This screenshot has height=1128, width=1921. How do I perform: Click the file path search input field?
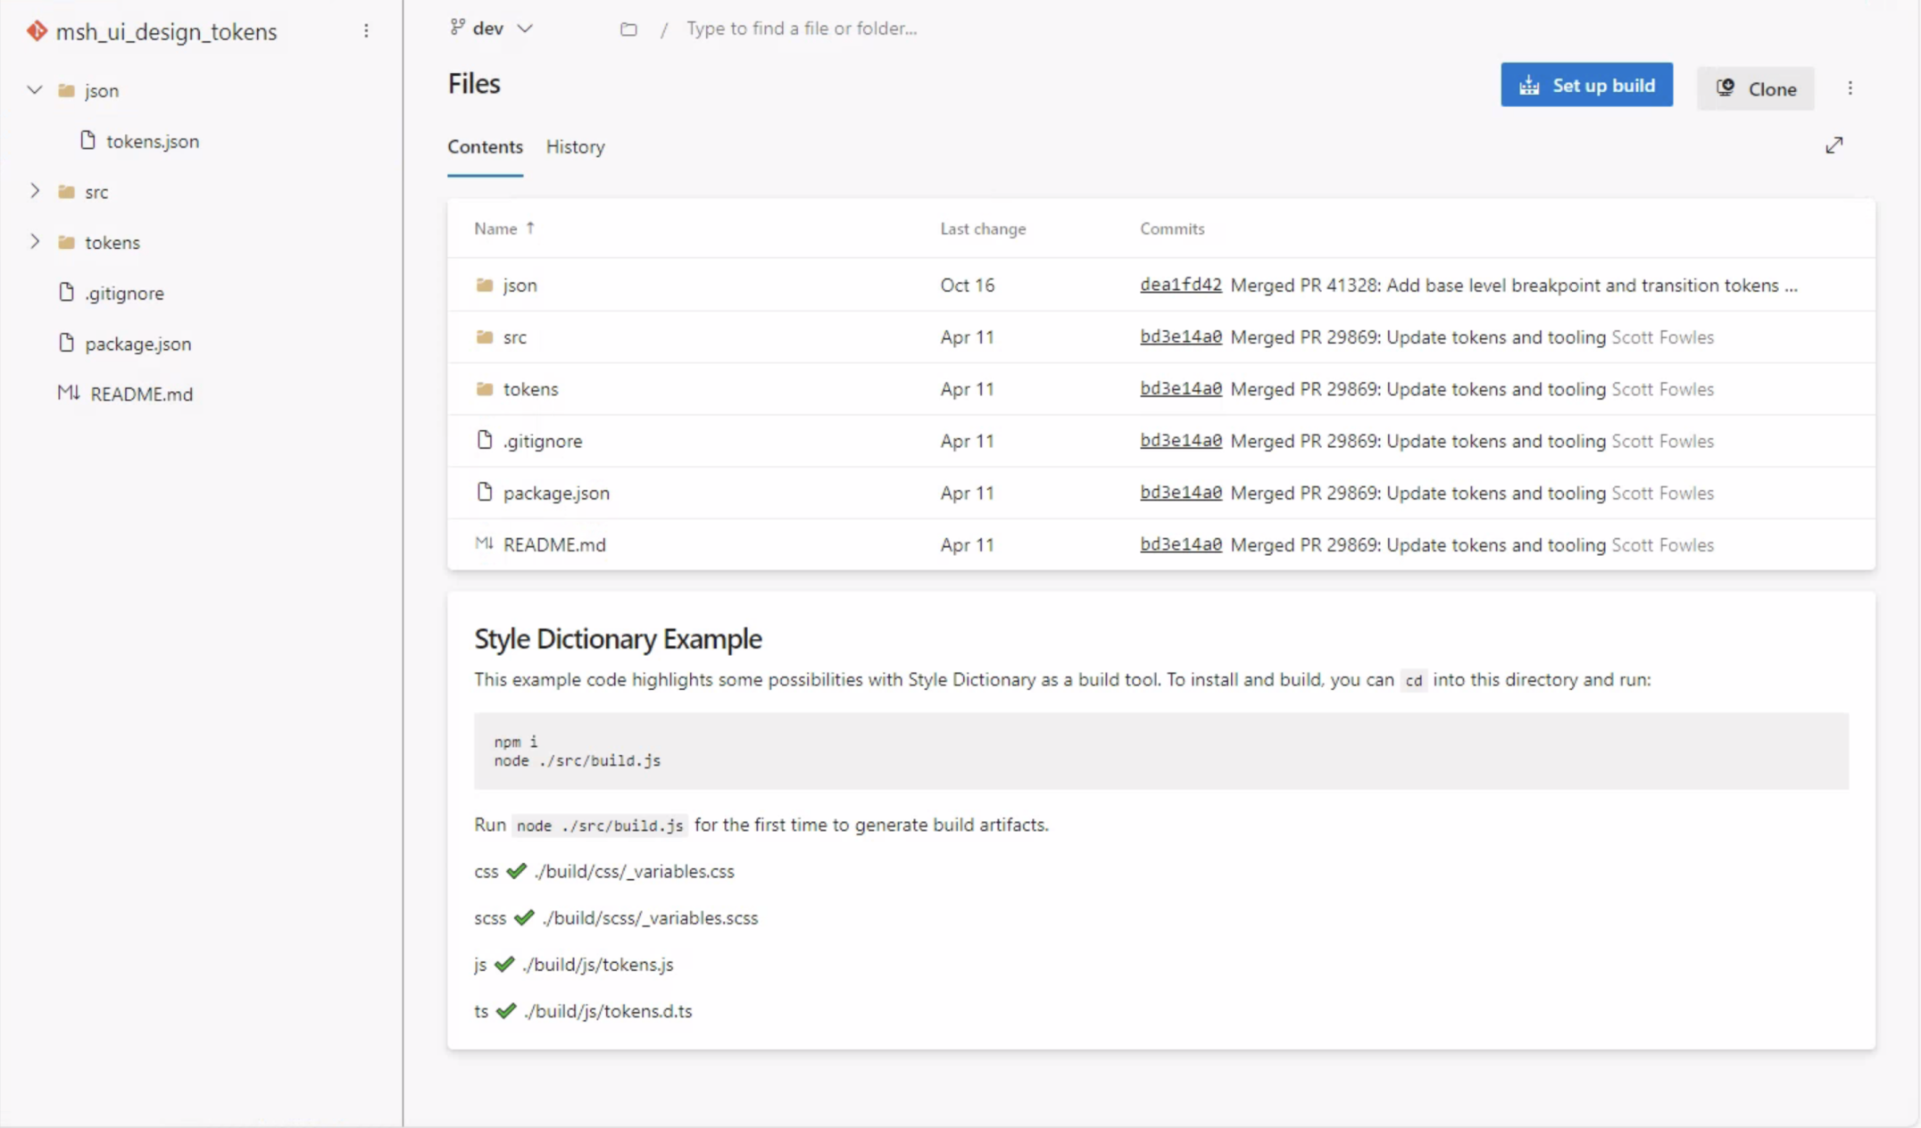click(x=801, y=29)
